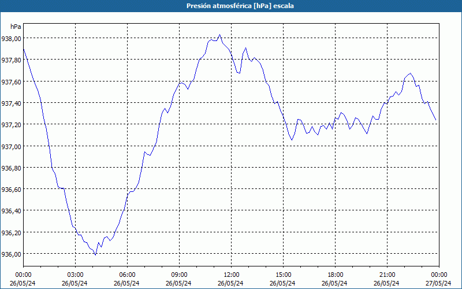The image size is (462, 289).
Task: Select the 937,20 y-axis label
Action: click(11, 124)
